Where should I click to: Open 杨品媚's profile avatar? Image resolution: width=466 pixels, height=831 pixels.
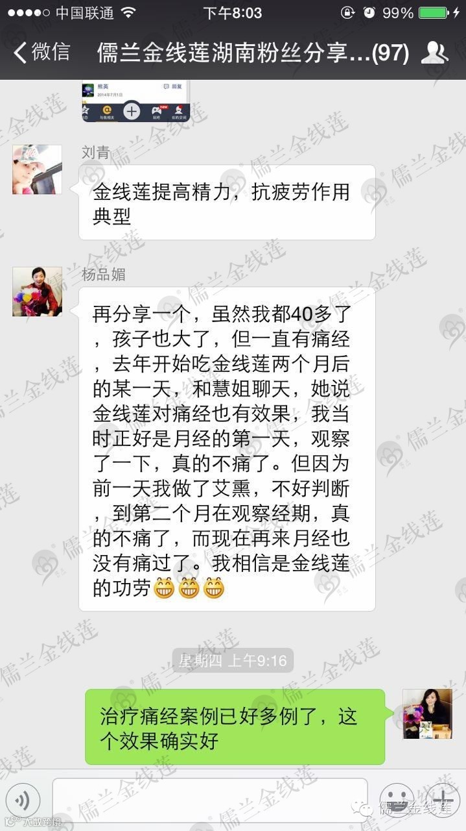[37, 291]
